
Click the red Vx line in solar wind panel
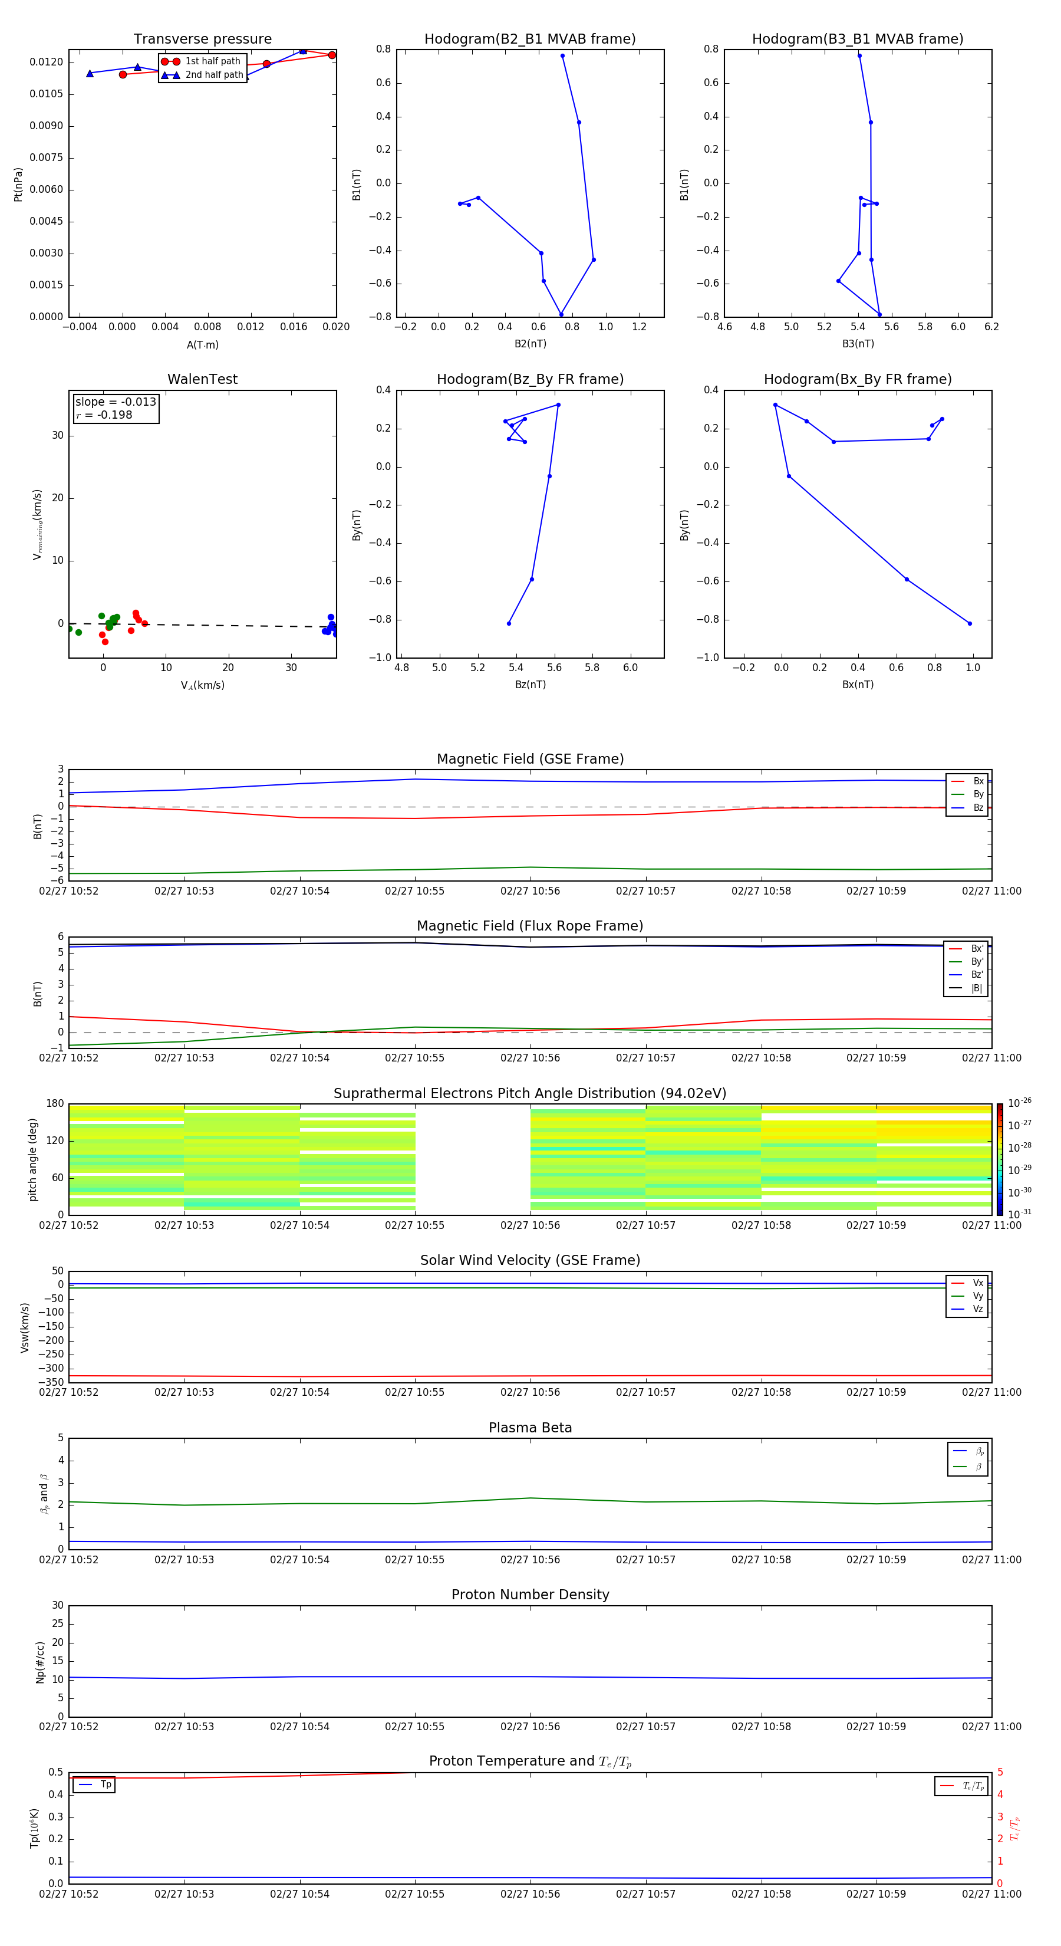(x=530, y=1376)
